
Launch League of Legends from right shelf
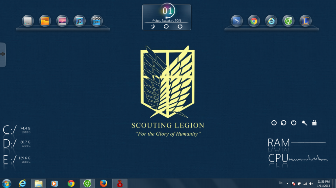point(305,21)
